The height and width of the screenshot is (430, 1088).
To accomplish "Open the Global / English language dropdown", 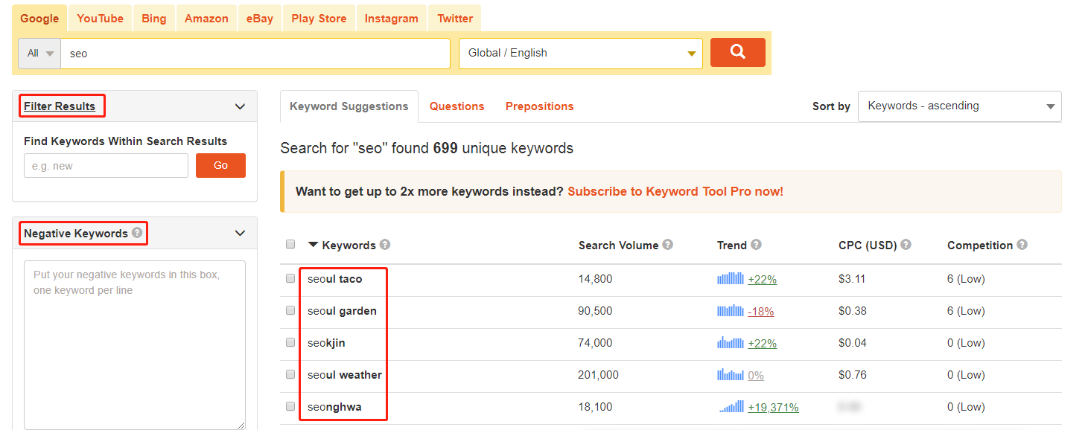I will point(581,54).
